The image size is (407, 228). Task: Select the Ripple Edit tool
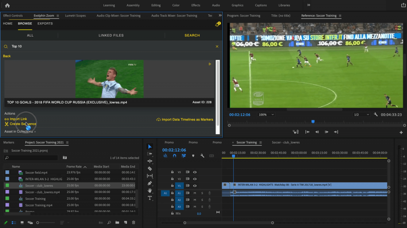click(150, 161)
